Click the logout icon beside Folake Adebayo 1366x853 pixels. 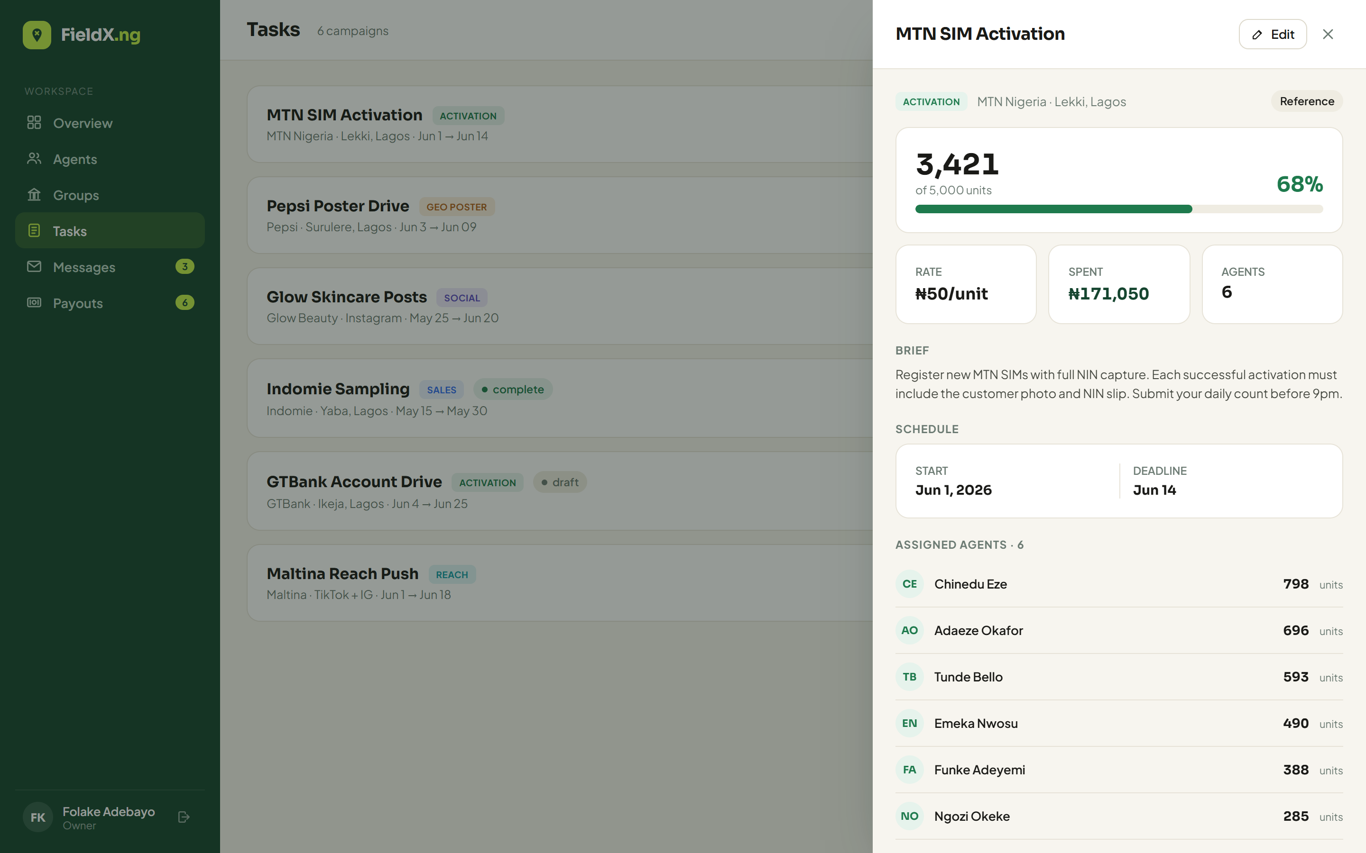184,817
